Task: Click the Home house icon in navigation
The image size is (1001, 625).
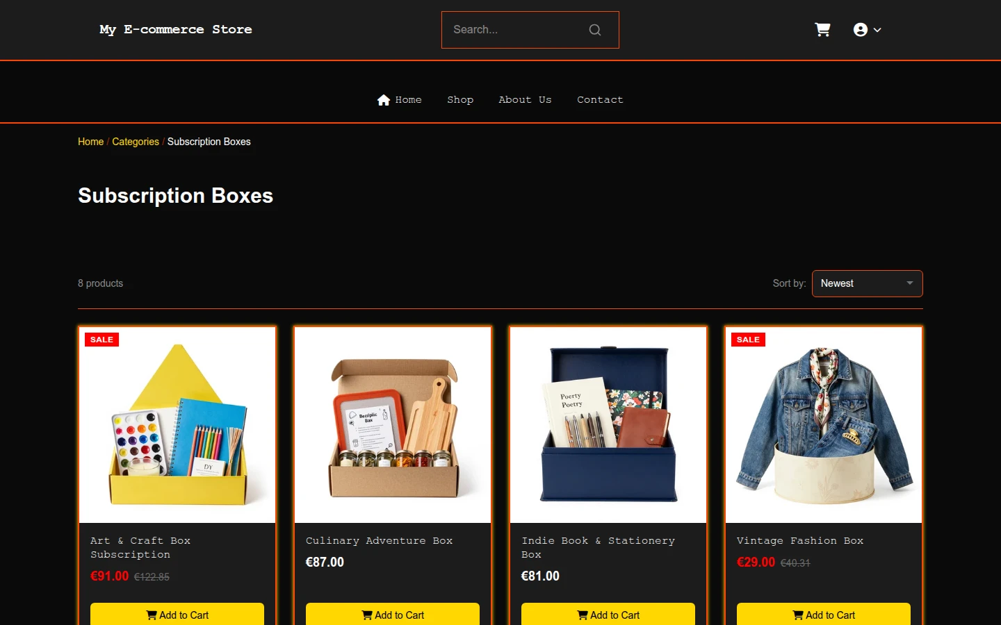Action: click(x=384, y=100)
